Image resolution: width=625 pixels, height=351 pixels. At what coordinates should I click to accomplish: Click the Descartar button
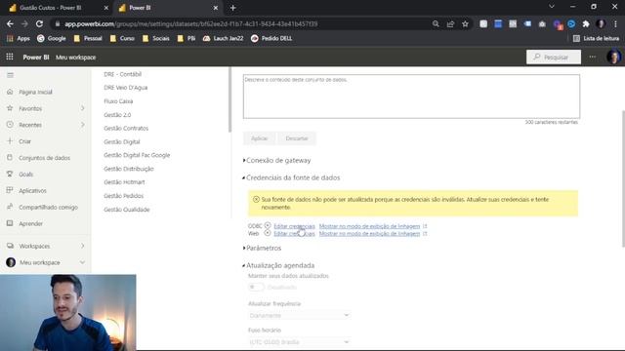(297, 138)
